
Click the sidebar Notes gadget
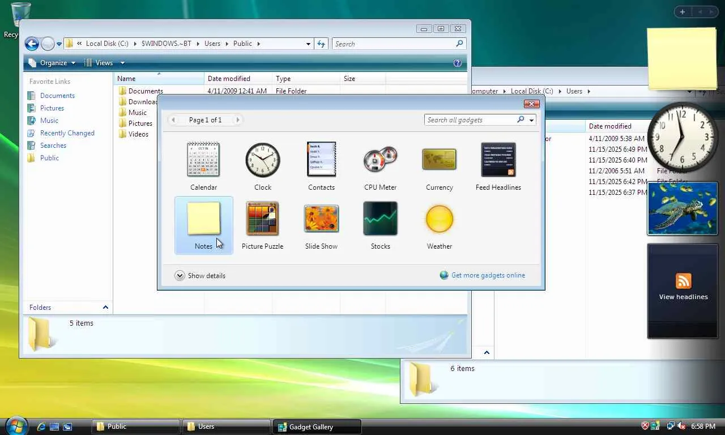(683, 59)
